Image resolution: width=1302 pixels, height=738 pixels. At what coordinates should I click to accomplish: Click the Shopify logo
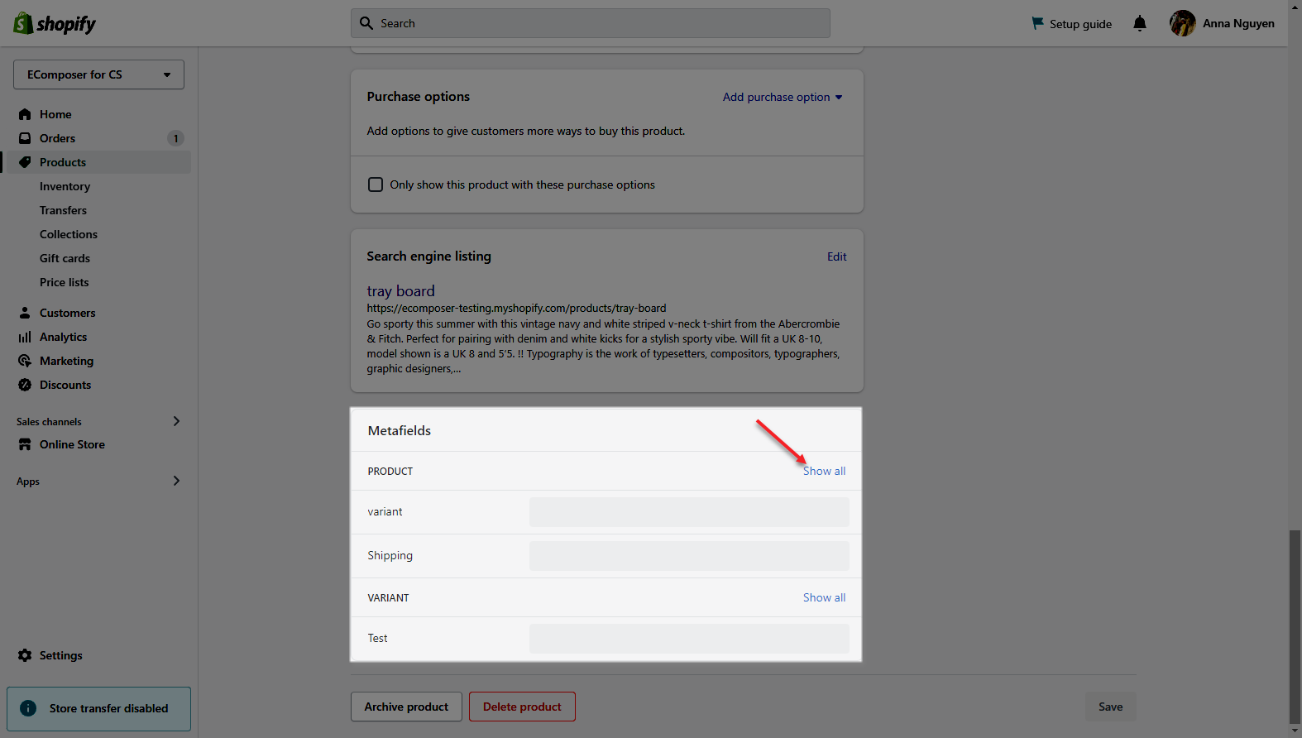click(x=55, y=23)
